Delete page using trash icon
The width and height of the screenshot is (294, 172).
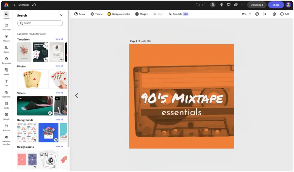tap(274, 14)
